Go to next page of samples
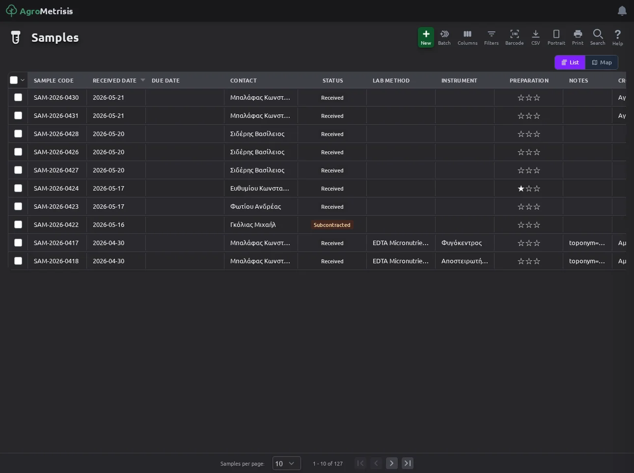This screenshot has height=473, width=634. click(x=392, y=463)
